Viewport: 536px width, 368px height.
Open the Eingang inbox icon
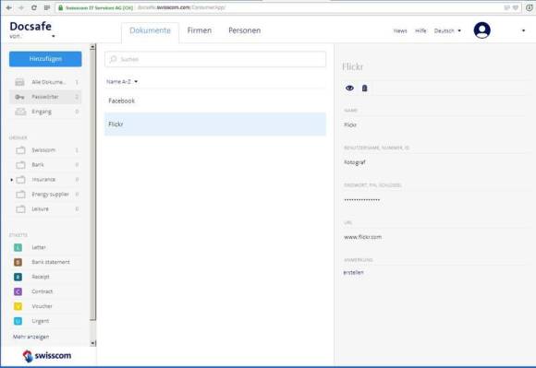coord(20,112)
